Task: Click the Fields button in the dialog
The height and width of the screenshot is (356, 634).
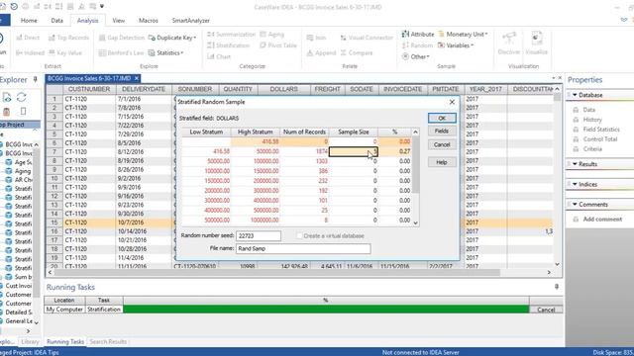Action: pos(442,131)
